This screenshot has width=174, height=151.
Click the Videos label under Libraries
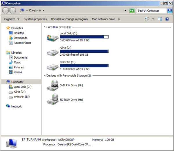[18, 72]
